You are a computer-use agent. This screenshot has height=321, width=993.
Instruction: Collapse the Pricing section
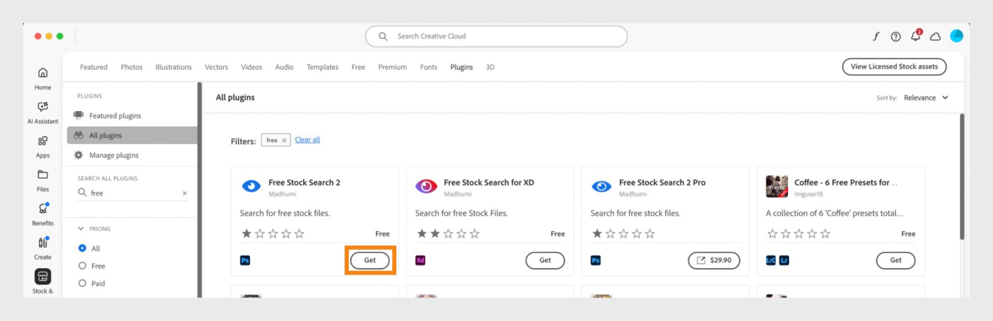click(x=81, y=228)
